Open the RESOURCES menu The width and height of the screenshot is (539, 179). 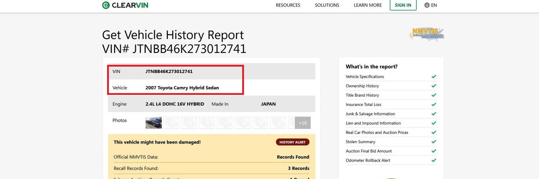(x=288, y=5)
